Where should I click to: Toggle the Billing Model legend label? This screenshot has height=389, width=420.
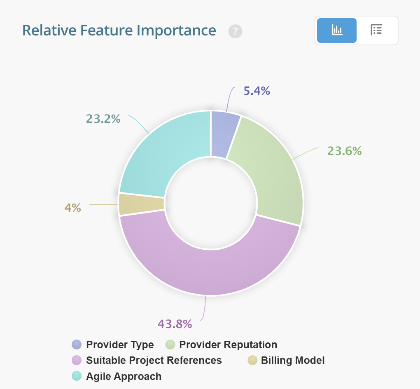coord(293,360)
